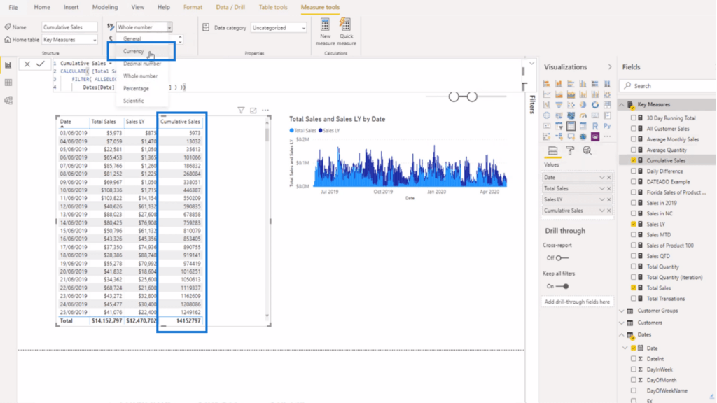Open visual filter icon above table

click(x=241, y=110)
